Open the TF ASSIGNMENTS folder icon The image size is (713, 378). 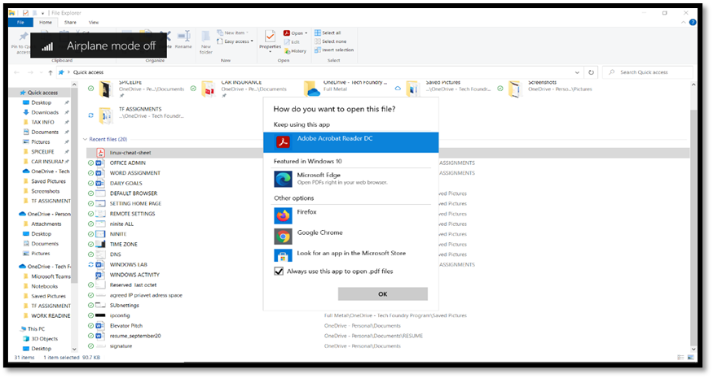point(106,115)
